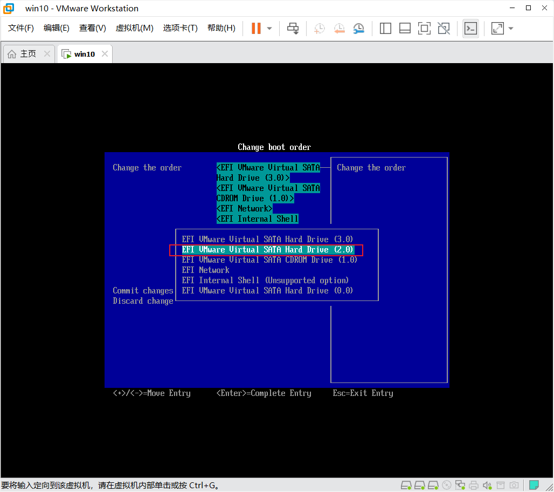The width and height of the screenshot is (554, 492).
Task: Open the 帮助(H) menu
Action: pyautogui.click(x=221, y=28)
